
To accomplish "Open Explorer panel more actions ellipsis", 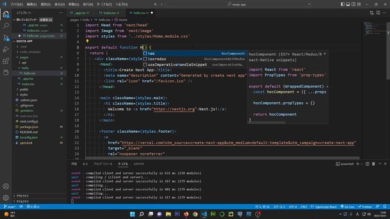I will 61,12.
